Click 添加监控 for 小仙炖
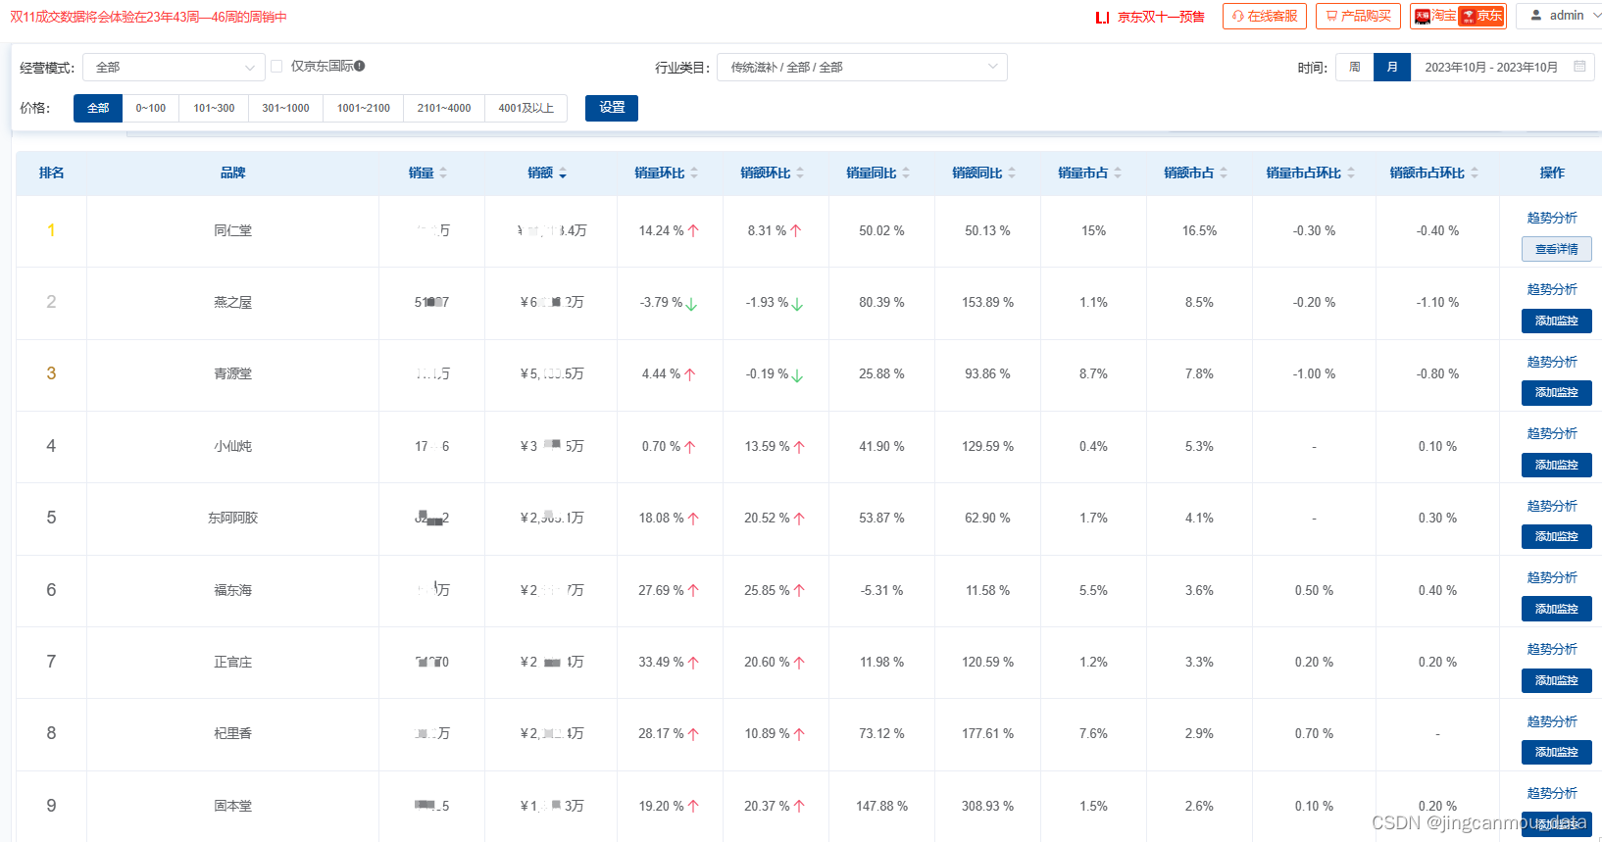1602x842 pixels. (1556, 465)
